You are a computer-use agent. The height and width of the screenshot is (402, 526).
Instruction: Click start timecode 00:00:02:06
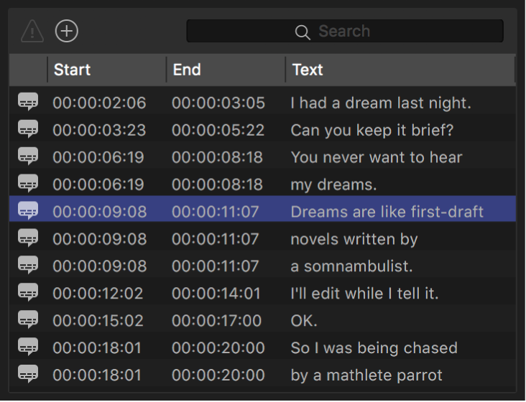(x=99, y=103)
